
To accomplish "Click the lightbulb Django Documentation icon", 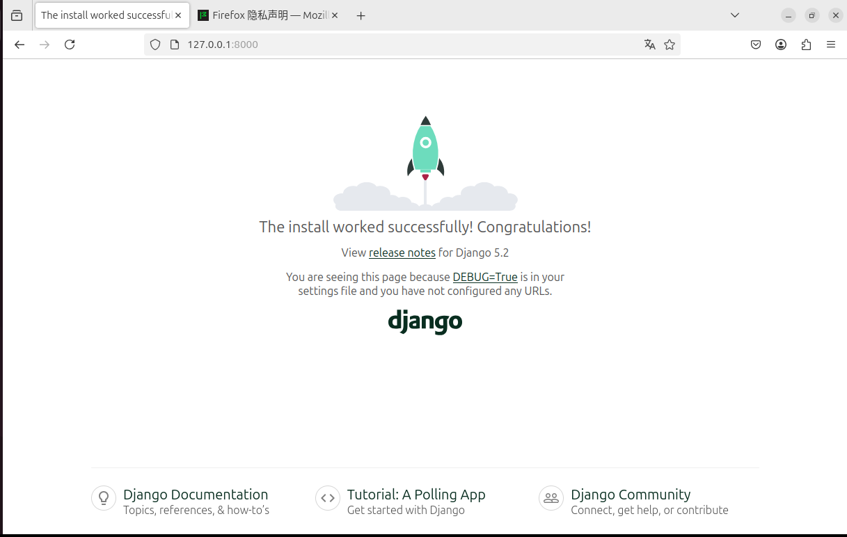I will [x=104, y=498].
